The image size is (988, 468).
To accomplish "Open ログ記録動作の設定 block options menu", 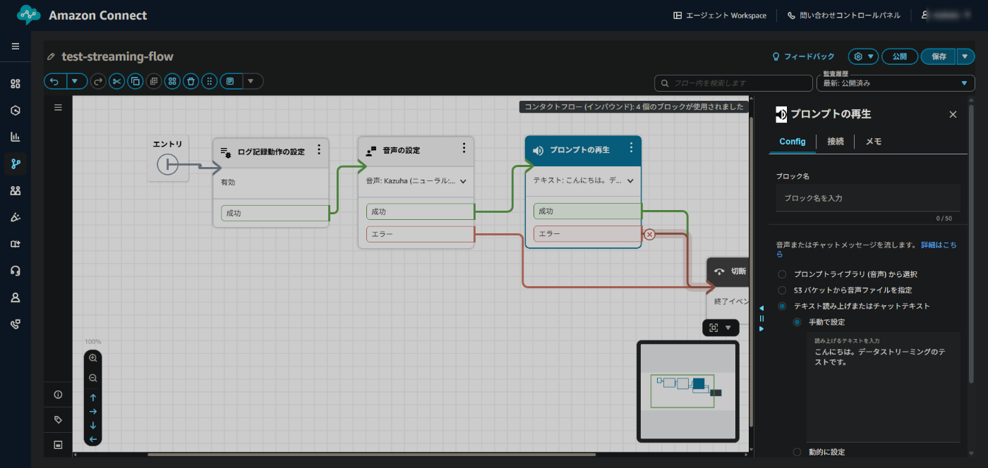I will [x=319, y=149].
